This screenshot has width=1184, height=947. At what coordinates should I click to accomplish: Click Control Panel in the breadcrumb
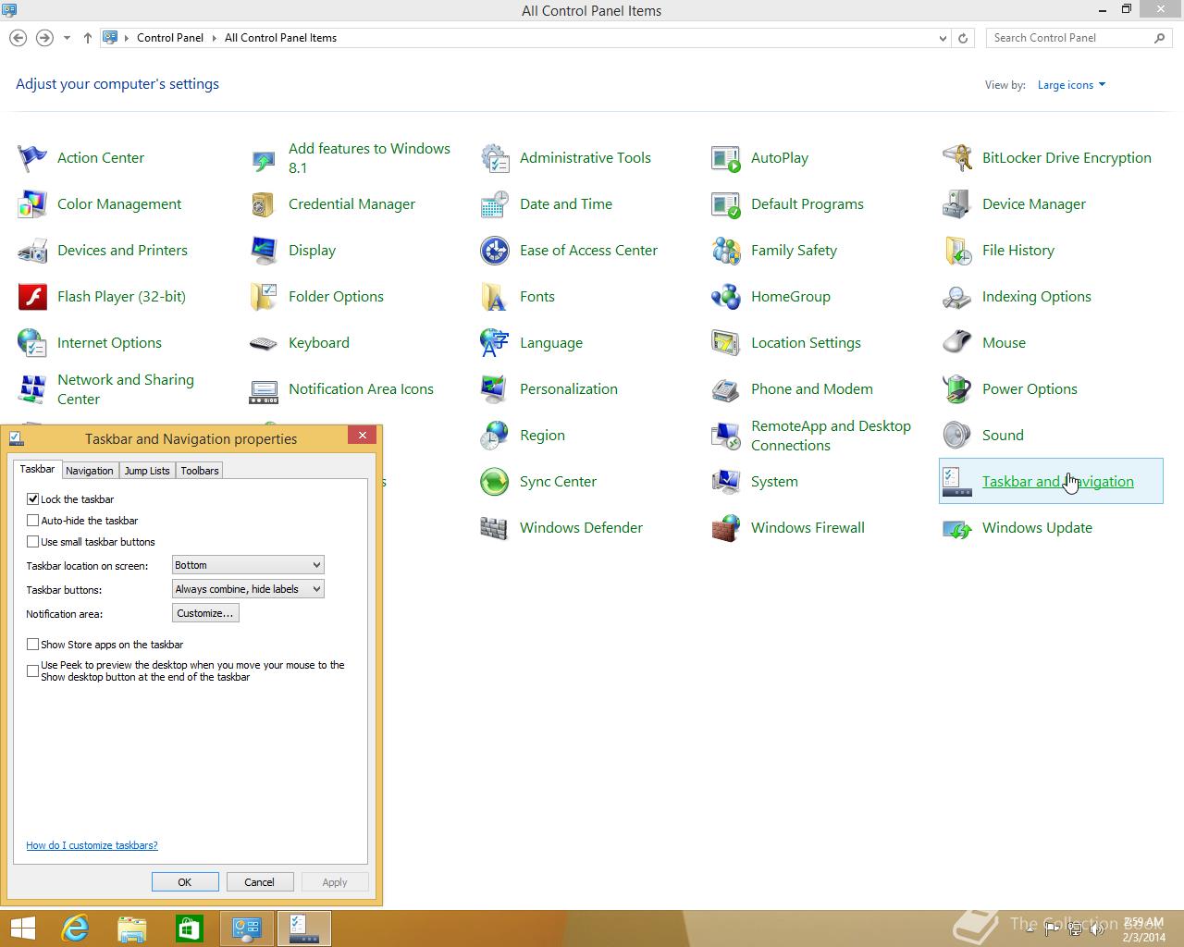point(170,38)
